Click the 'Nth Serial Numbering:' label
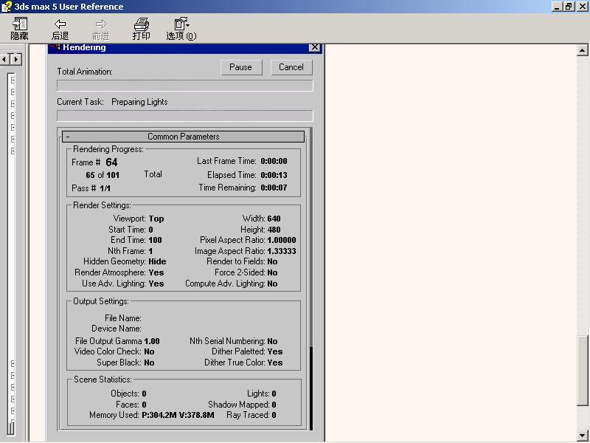 tap(227, 341)
